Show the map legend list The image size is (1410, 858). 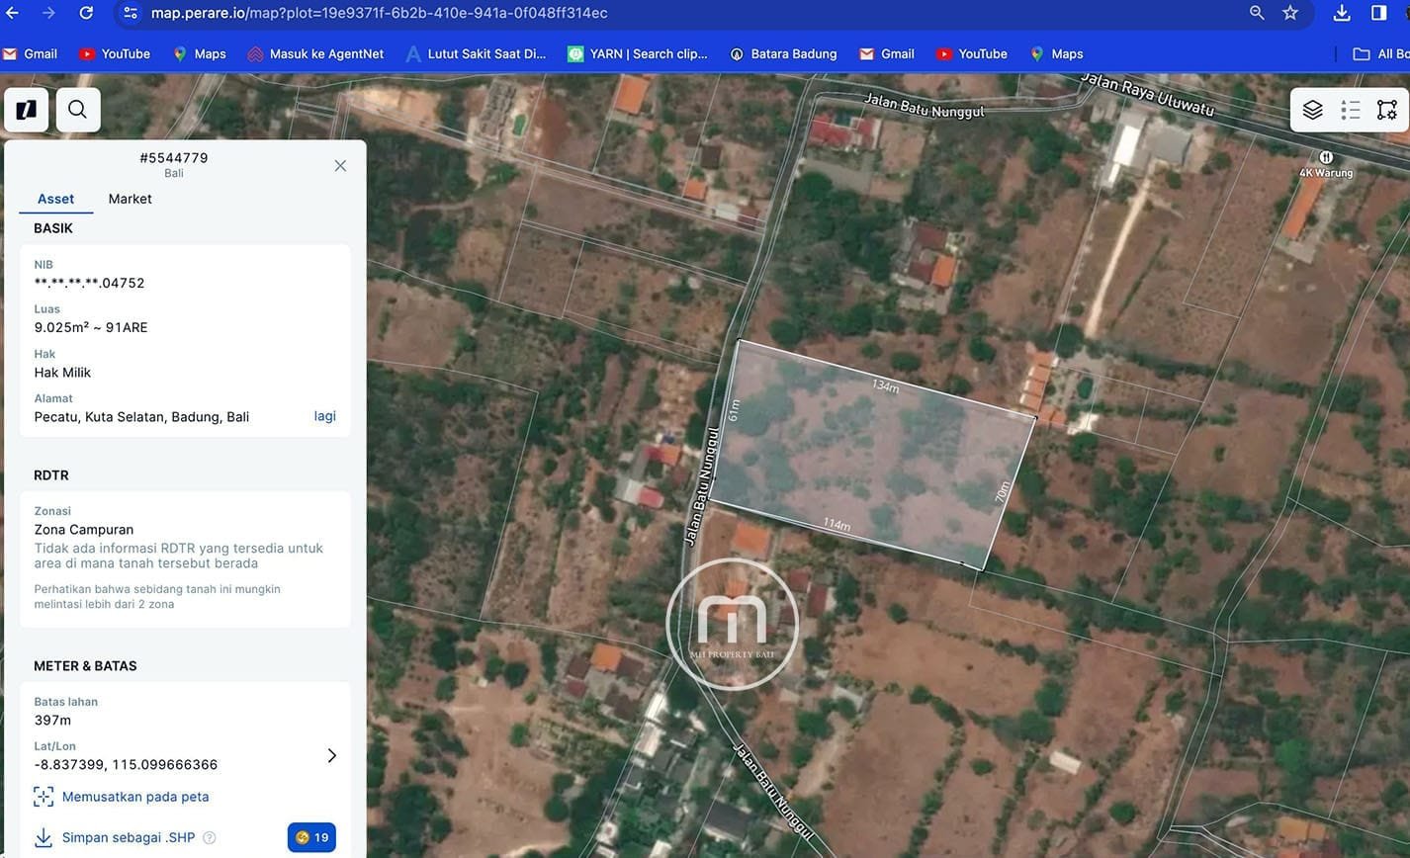click(x=1350, y=110)
